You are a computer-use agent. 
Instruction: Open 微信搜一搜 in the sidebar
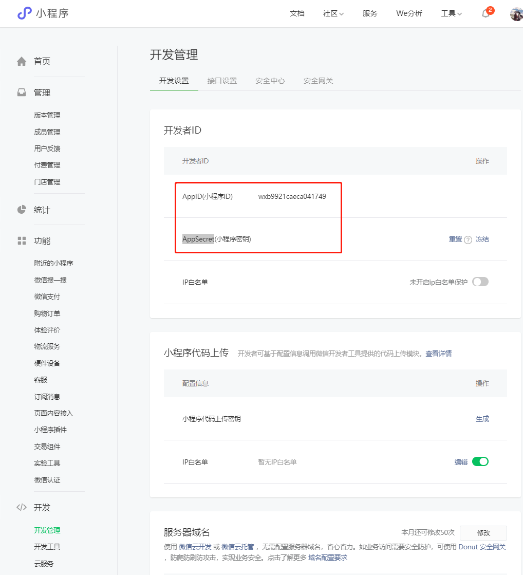click(x=50, y=280)
